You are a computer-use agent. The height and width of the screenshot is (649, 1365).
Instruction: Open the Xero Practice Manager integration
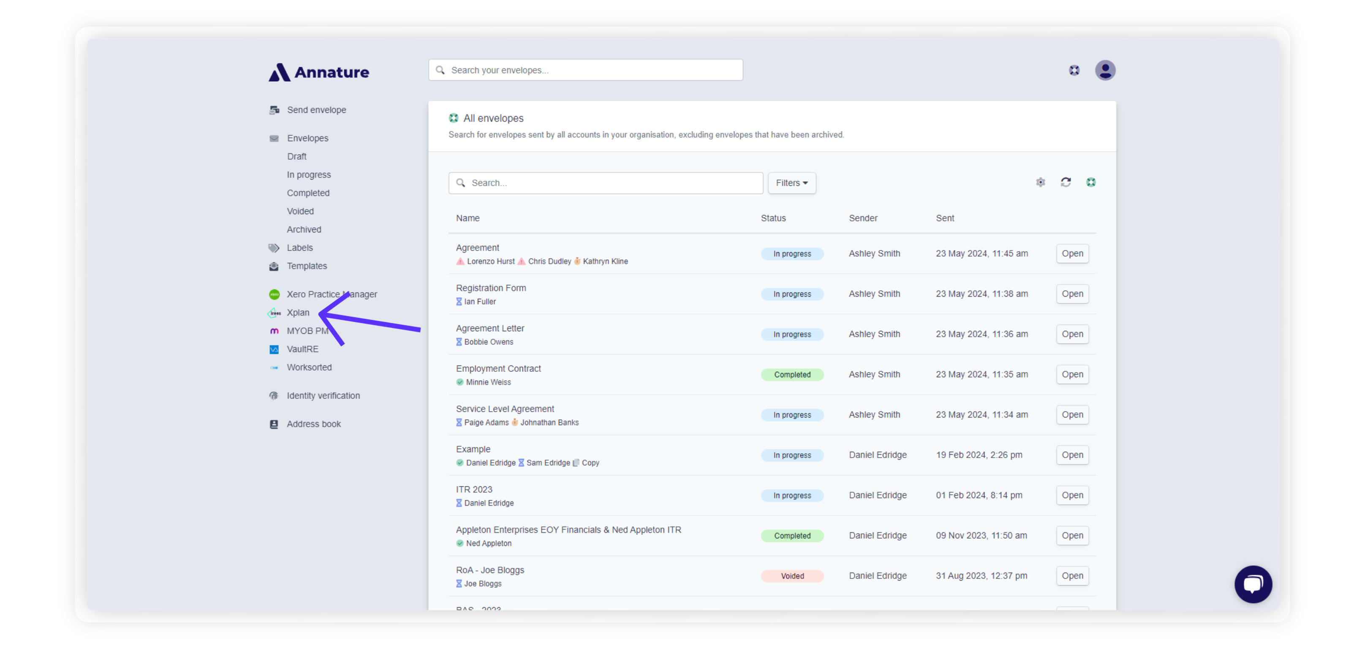332,294
